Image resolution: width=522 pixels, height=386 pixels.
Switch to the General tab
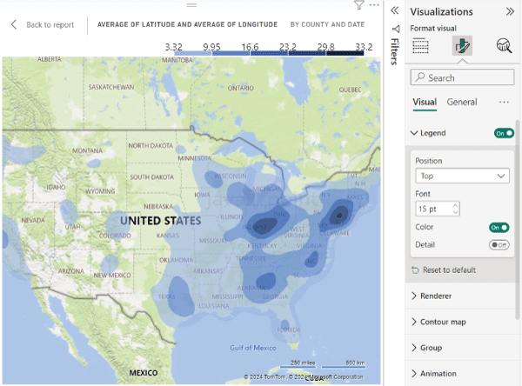[x=462, y=102]
